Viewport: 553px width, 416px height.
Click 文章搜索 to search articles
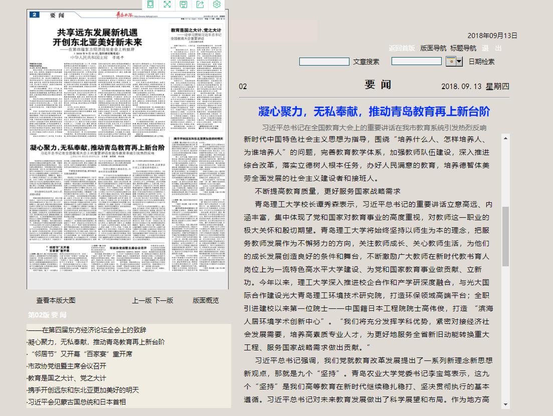[366, 62]
